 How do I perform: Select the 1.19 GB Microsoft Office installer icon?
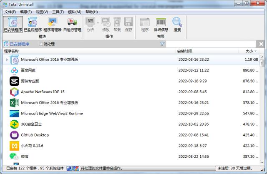pyautogui.click(x=14, y=60)
